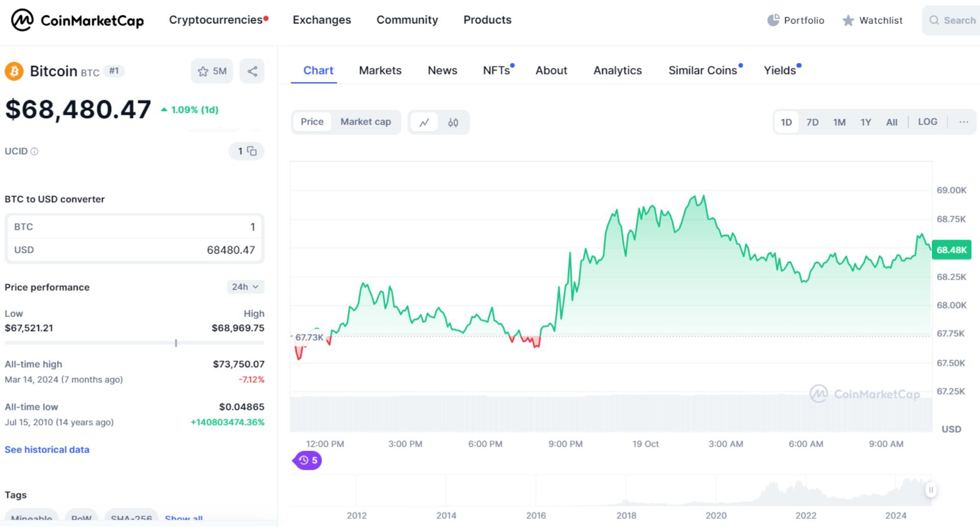This screenshot has width=980, height=527.
Task: Toggle chart to Market cap
Action: pos(365,122)
